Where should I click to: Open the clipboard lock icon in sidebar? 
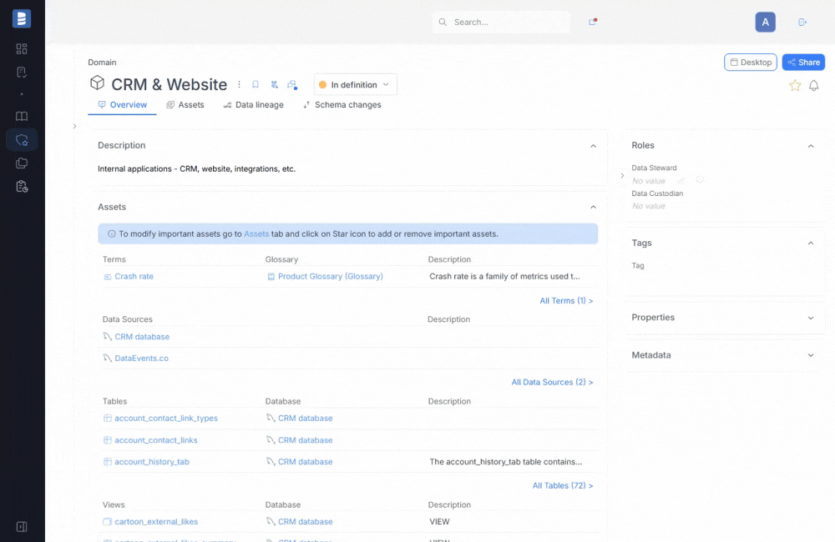click(x=22, y=187)
